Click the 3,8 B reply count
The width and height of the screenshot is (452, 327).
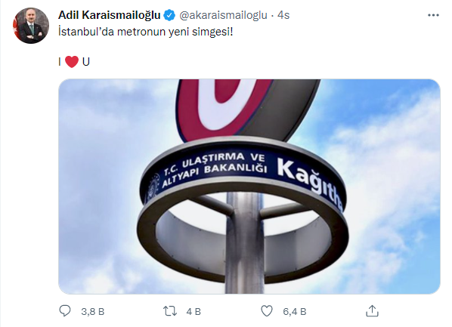(x=92, y=311)
